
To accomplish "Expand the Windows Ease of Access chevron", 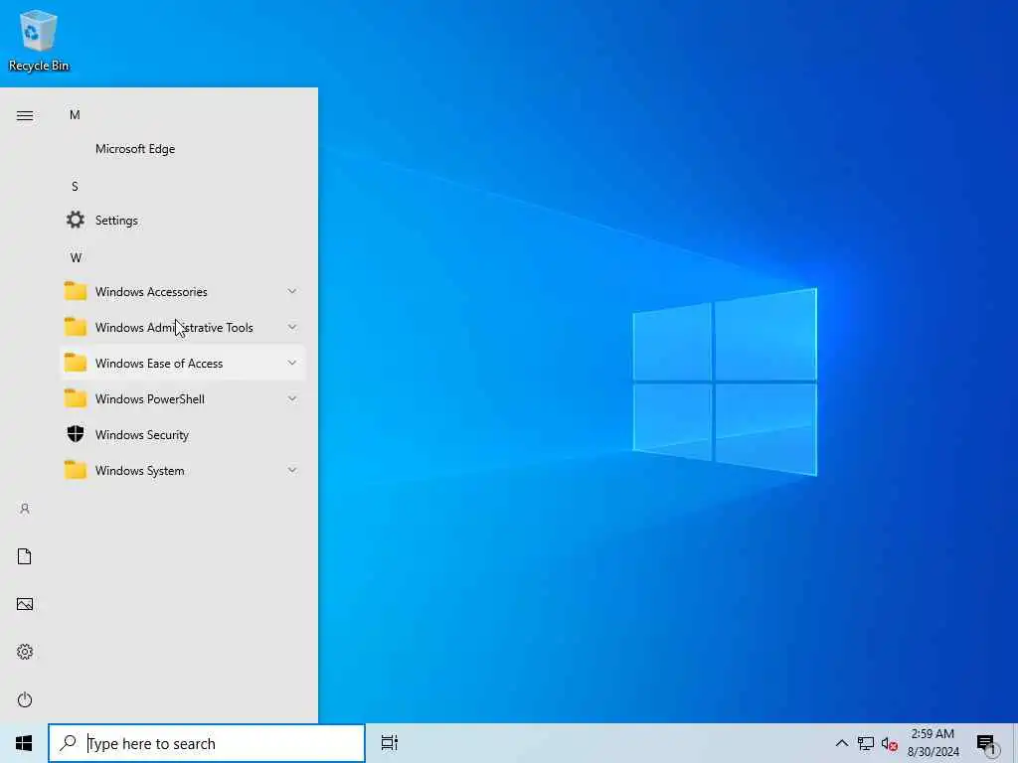I will [x=292, y=363].
